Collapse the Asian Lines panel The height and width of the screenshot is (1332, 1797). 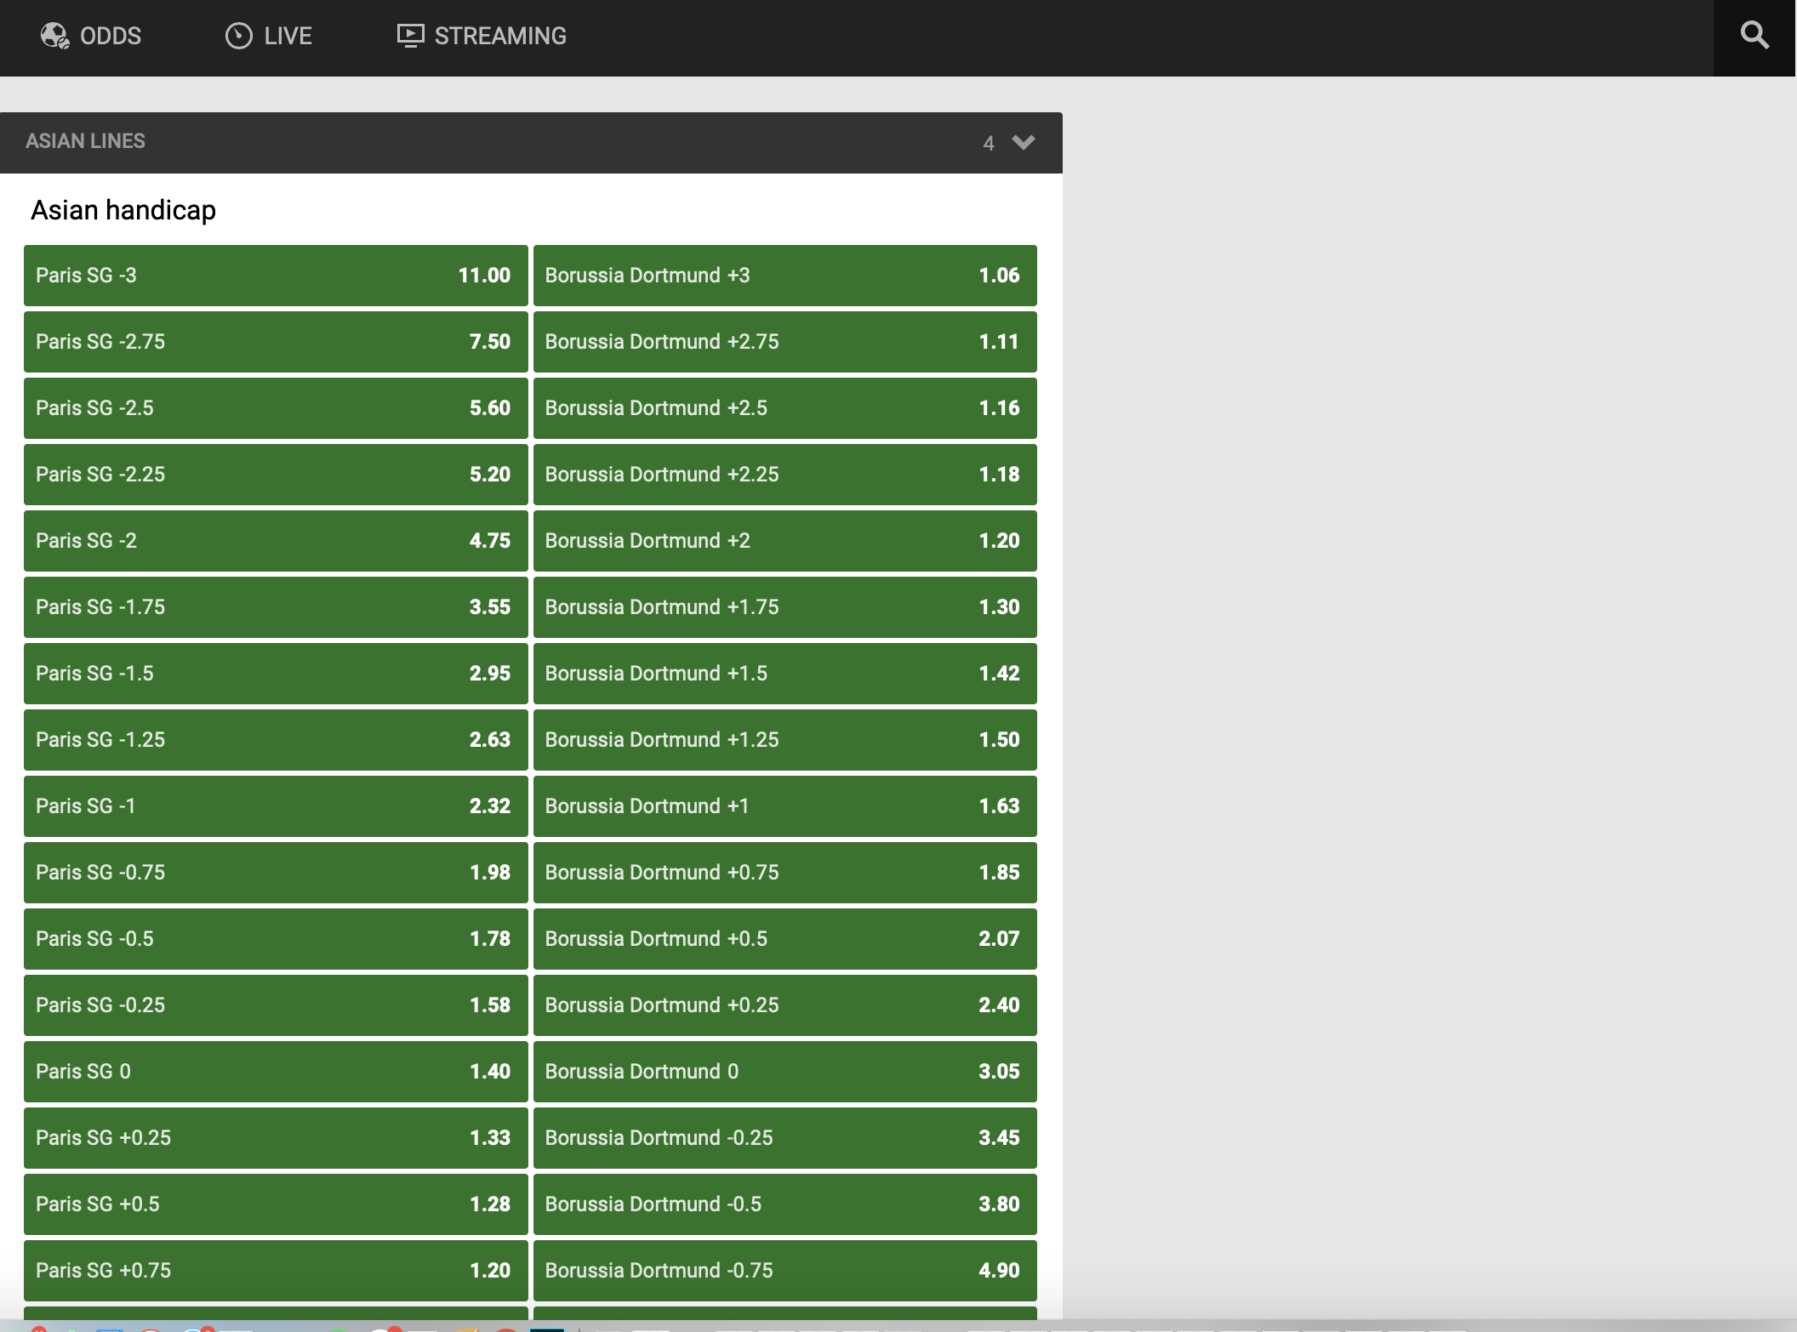1024,142
